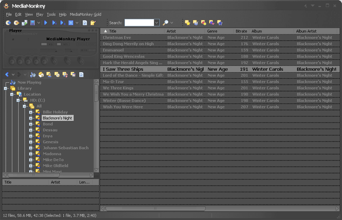342x220 pixels.
Task: Click the yellow clipboard with pencil icon
Action: point(93,22)
